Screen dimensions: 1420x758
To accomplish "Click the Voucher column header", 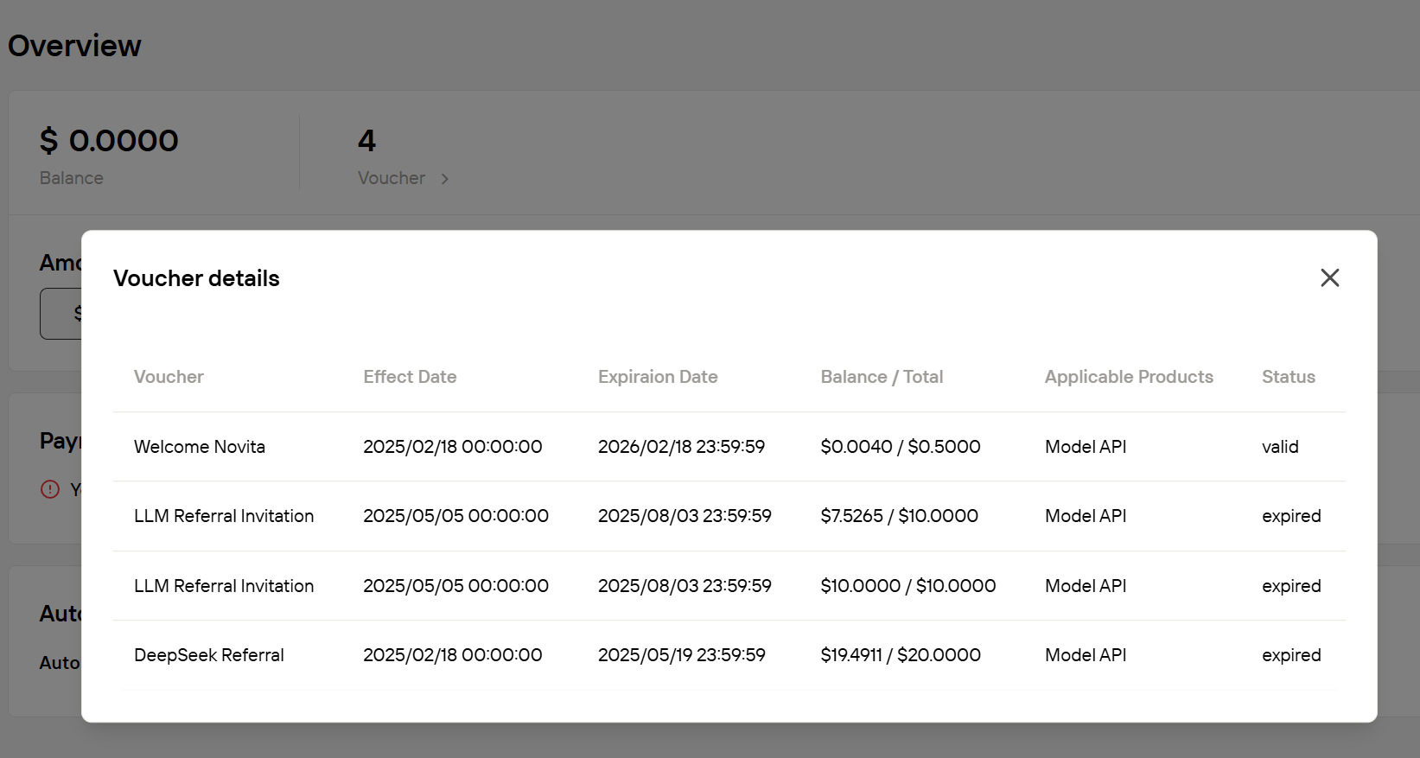I will (x=169, y=377).
